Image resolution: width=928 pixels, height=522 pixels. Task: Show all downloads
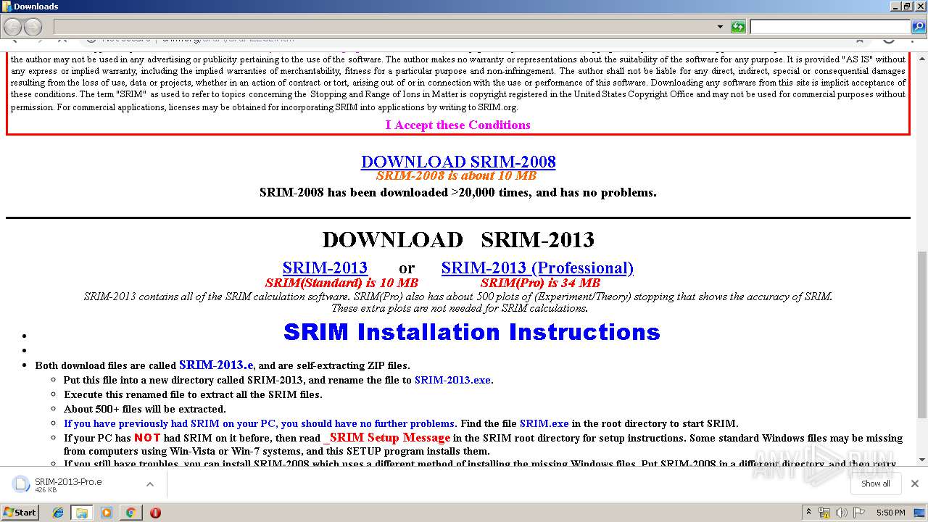click(x=876, y=484)
